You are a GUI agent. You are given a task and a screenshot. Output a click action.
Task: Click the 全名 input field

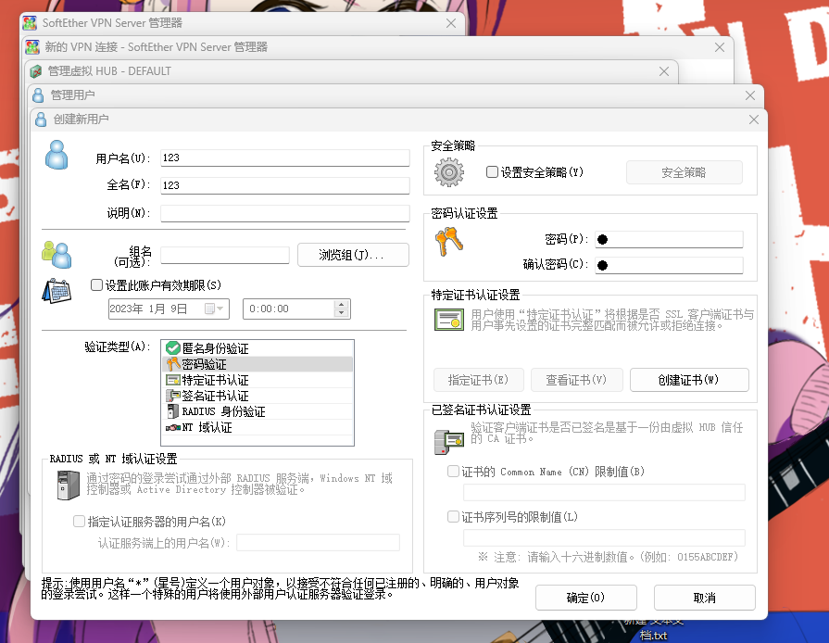coord(285,185)
